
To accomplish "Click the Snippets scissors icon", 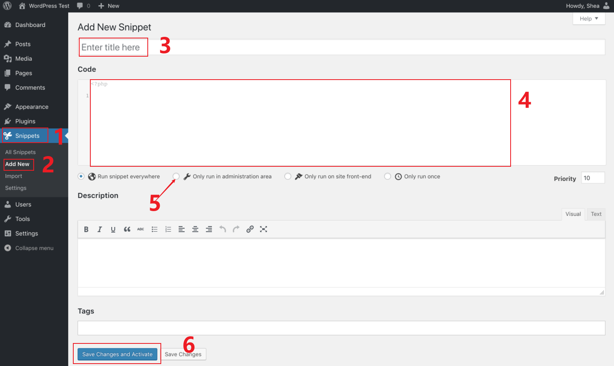I will click(8, 136).
